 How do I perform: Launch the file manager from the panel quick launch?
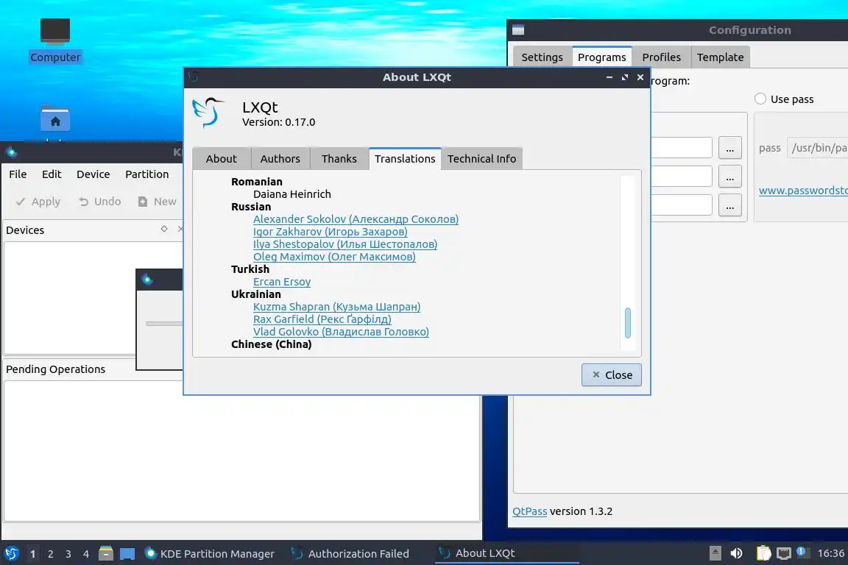click(x=106, y=553)
